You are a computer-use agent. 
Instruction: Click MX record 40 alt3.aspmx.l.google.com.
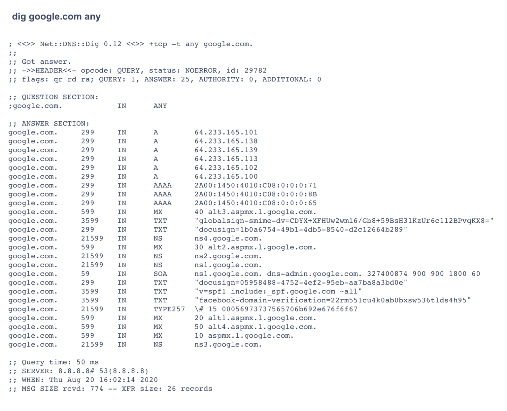point(255,212)
